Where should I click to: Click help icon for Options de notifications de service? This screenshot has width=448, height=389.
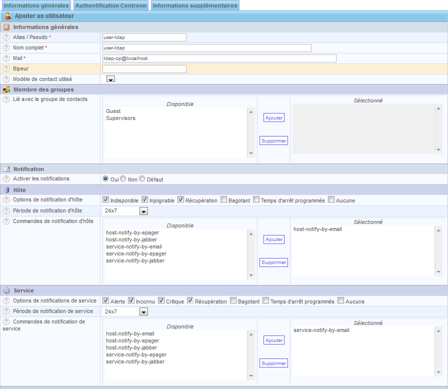tap(6, 300)
